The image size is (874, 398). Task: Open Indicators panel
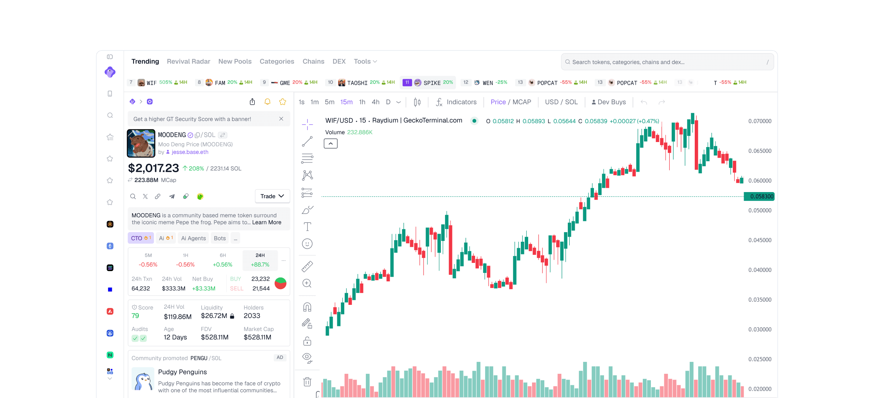(x=456, y=102)
